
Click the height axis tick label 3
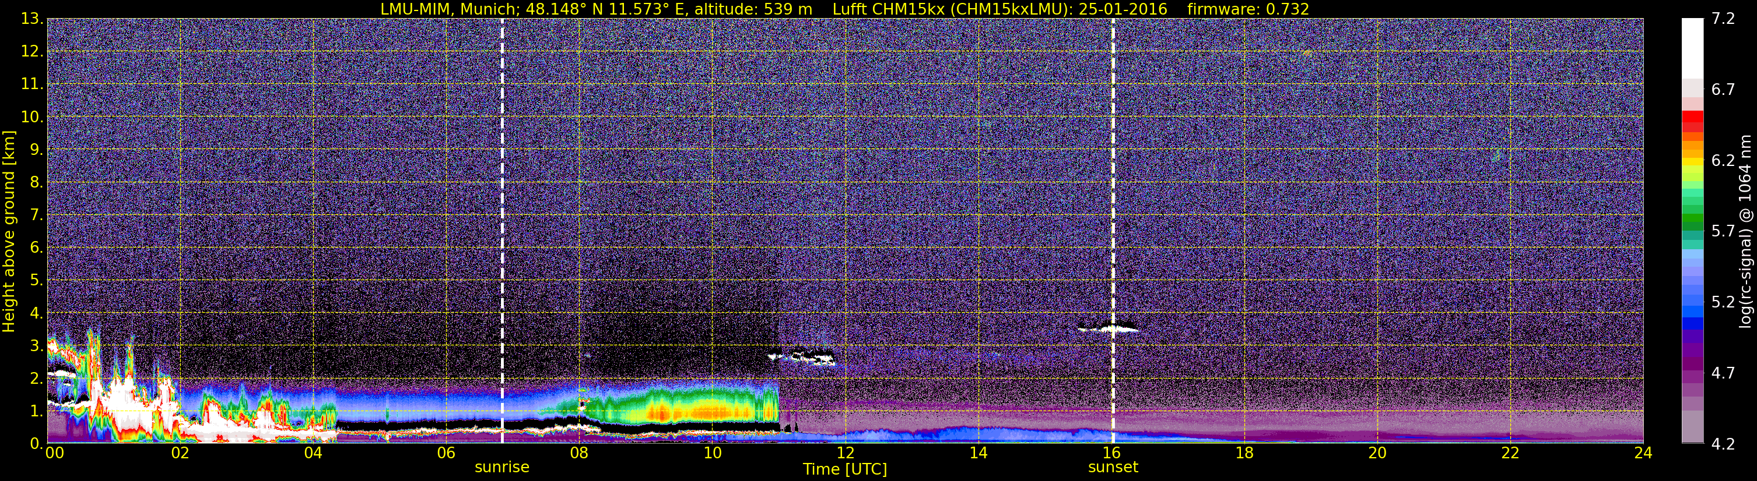coord(36,345)
